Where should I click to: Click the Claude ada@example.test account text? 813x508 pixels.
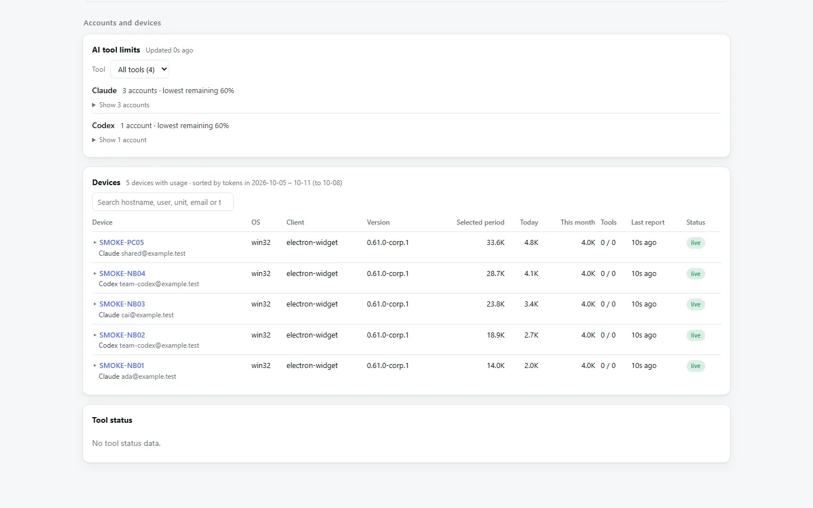137,376
